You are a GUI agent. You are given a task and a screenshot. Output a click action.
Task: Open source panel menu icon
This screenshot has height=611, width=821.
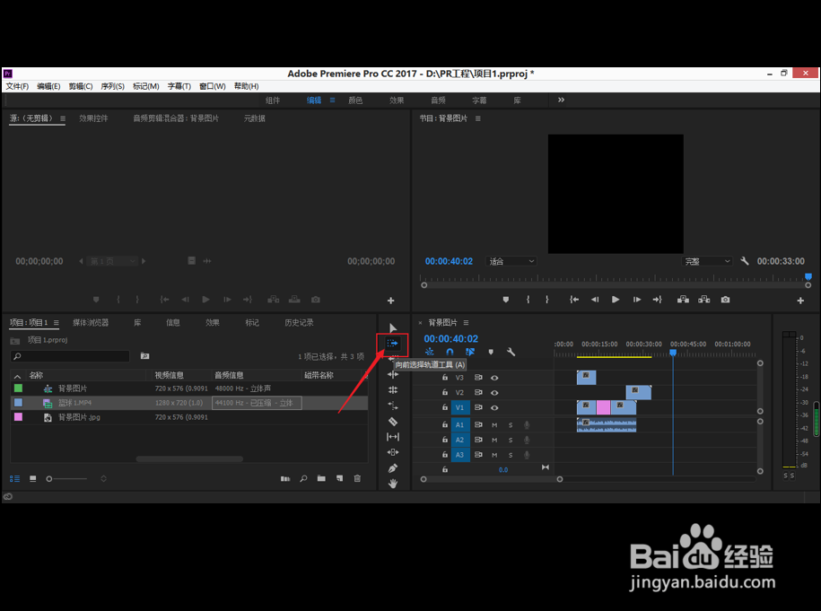click(63, 118)
